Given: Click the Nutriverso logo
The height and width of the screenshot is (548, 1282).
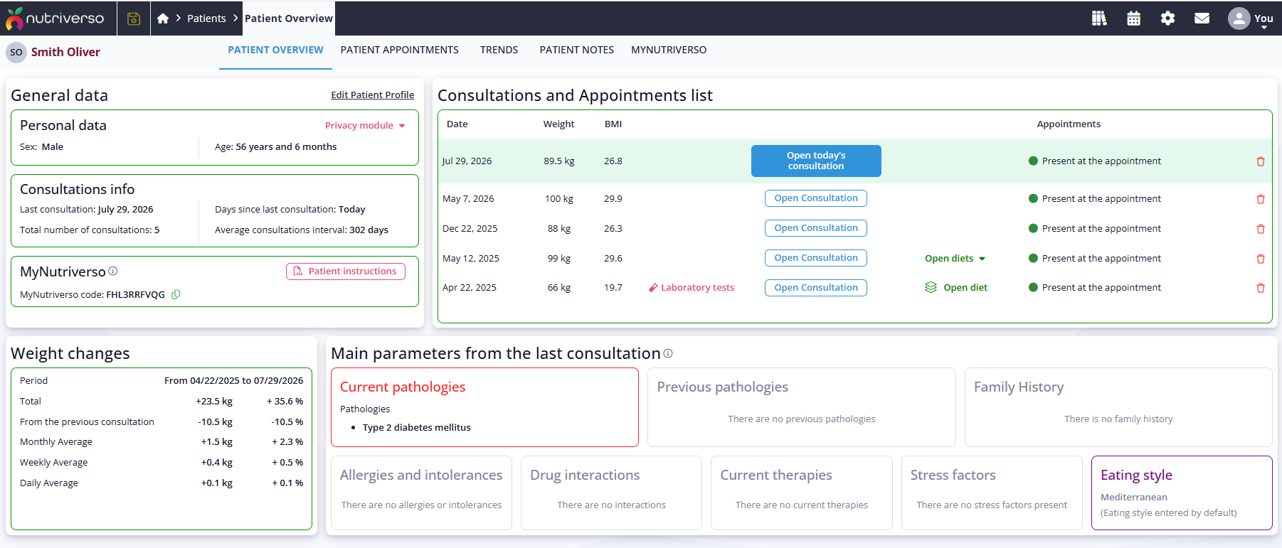Looking at the screenshot, I should pyautogui.click(x=55, y=18).
